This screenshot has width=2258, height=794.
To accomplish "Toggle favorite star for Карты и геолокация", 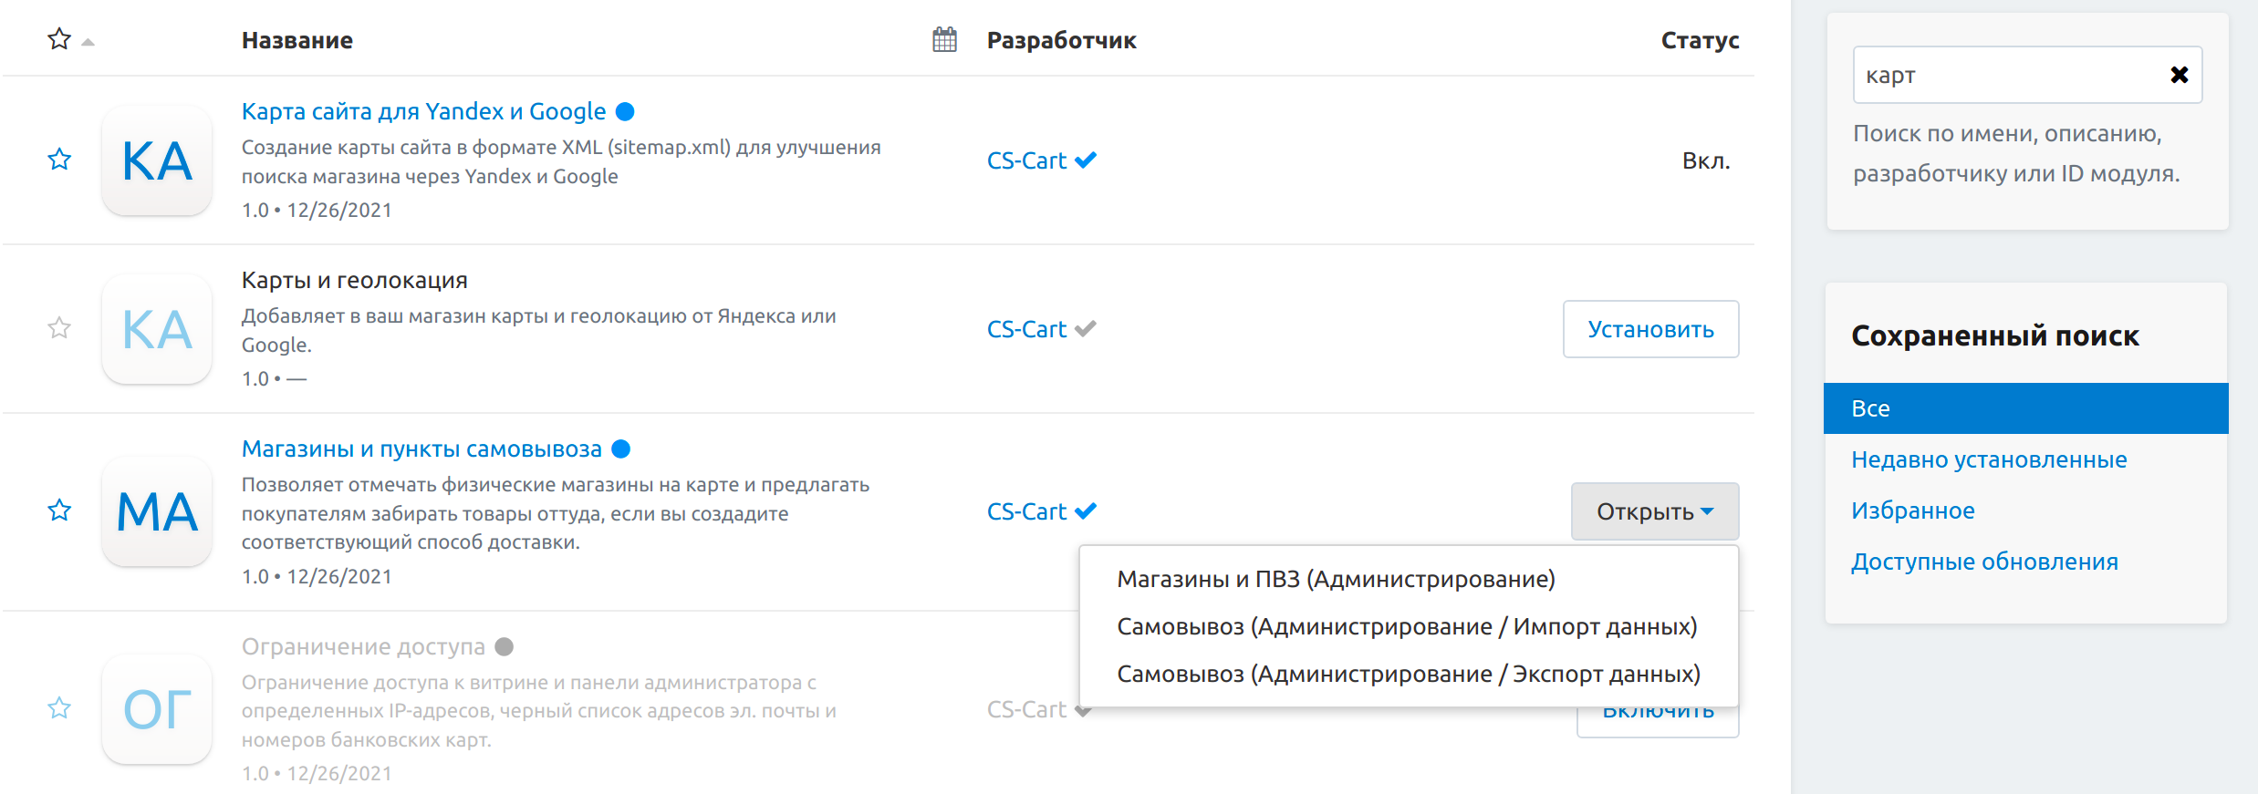I will coord(59,328).
